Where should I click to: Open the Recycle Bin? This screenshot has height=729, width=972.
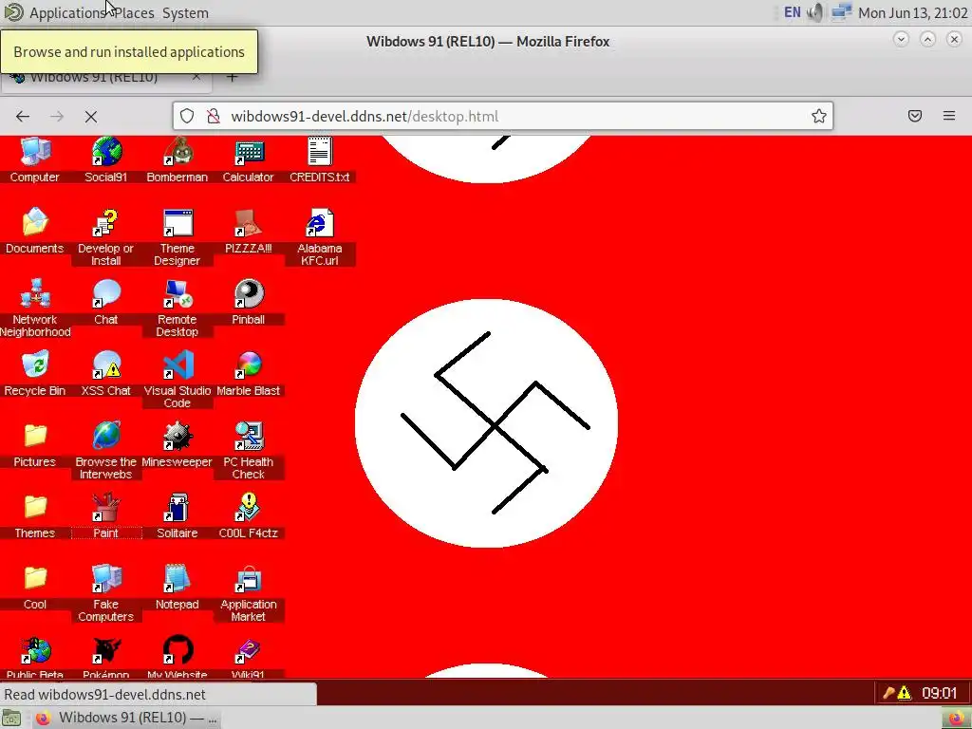[35, 374]
